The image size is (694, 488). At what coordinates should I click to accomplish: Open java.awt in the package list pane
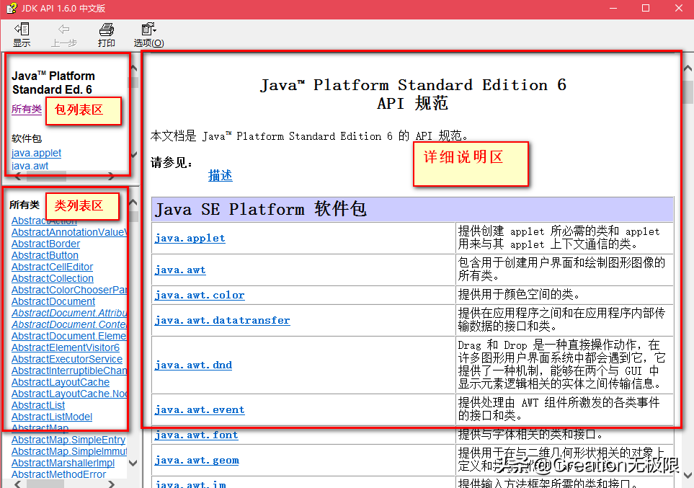click(x=30, y=166)
